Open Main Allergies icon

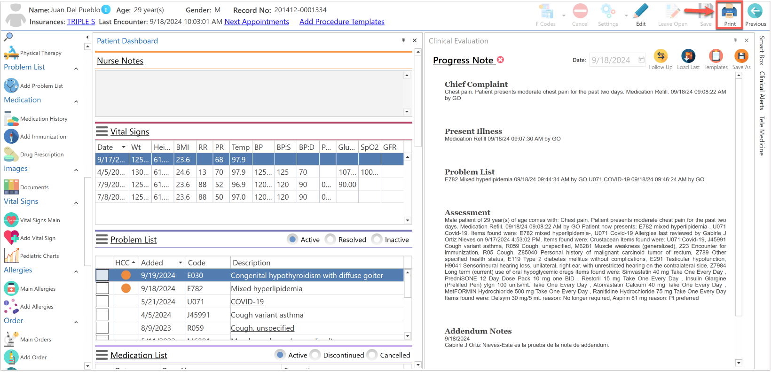pyautogui.click(x=11, y=288)
